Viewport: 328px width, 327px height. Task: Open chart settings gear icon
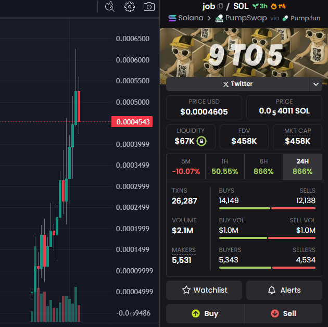[x=130, y=7]
